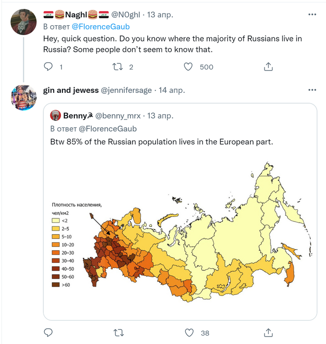
Task: Share the gin and jewess tweet
Action: (268, 333)
